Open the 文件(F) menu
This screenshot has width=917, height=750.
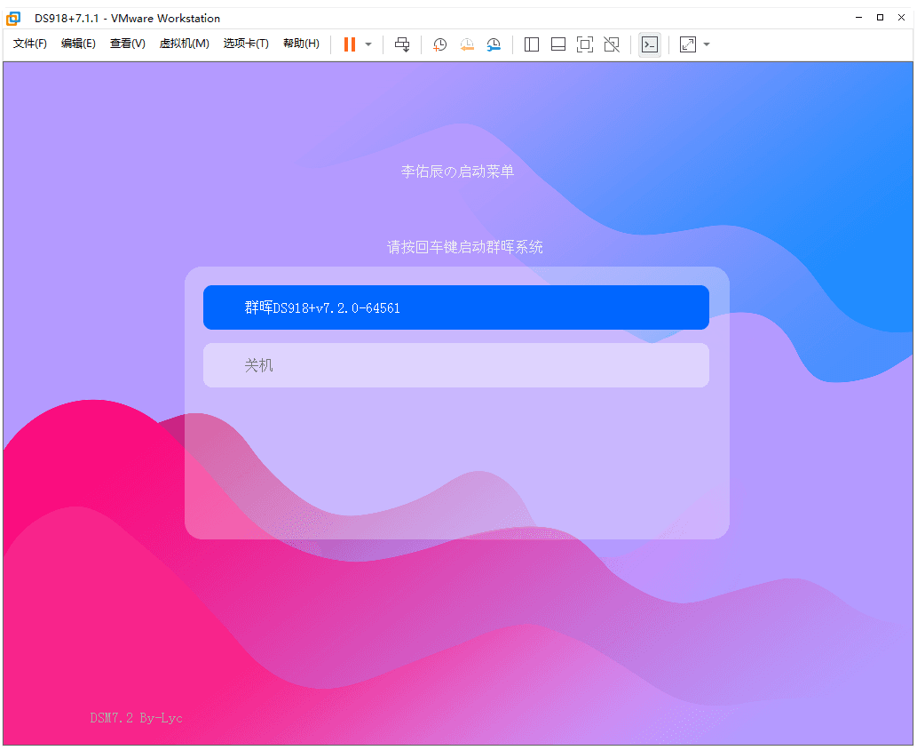[x=30, y=44]
